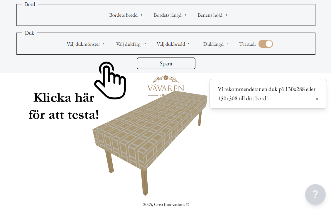Open the Välj dukfärg dropdown
331x210 pixels.
tap(131, 44)
